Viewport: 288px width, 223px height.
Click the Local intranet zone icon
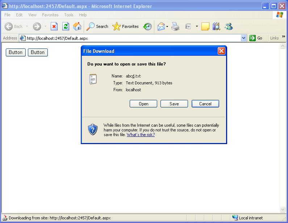point(235,218)
